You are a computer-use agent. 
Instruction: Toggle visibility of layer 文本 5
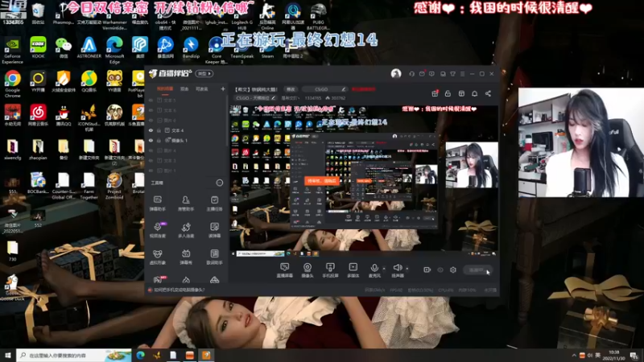(151, 100)
